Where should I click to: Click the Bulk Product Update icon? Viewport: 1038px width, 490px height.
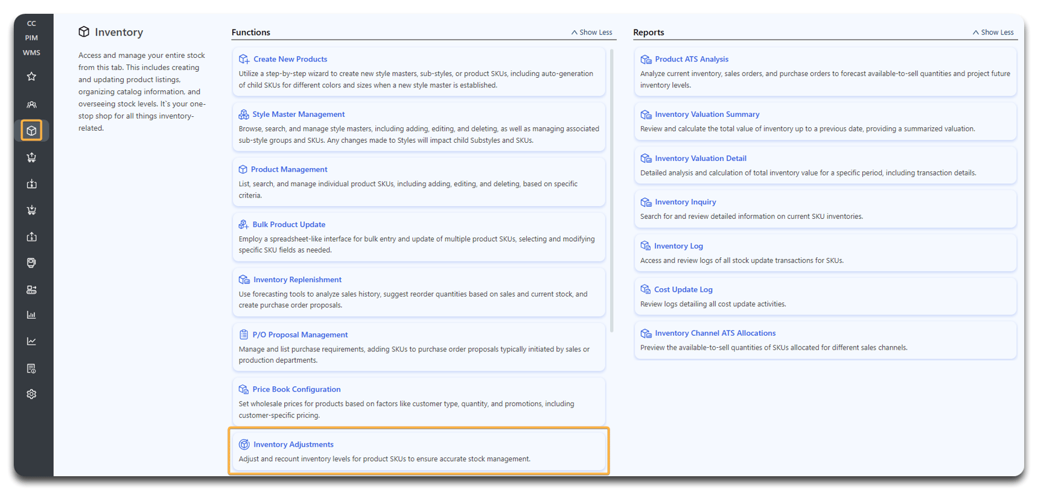(x=244, y=224)
